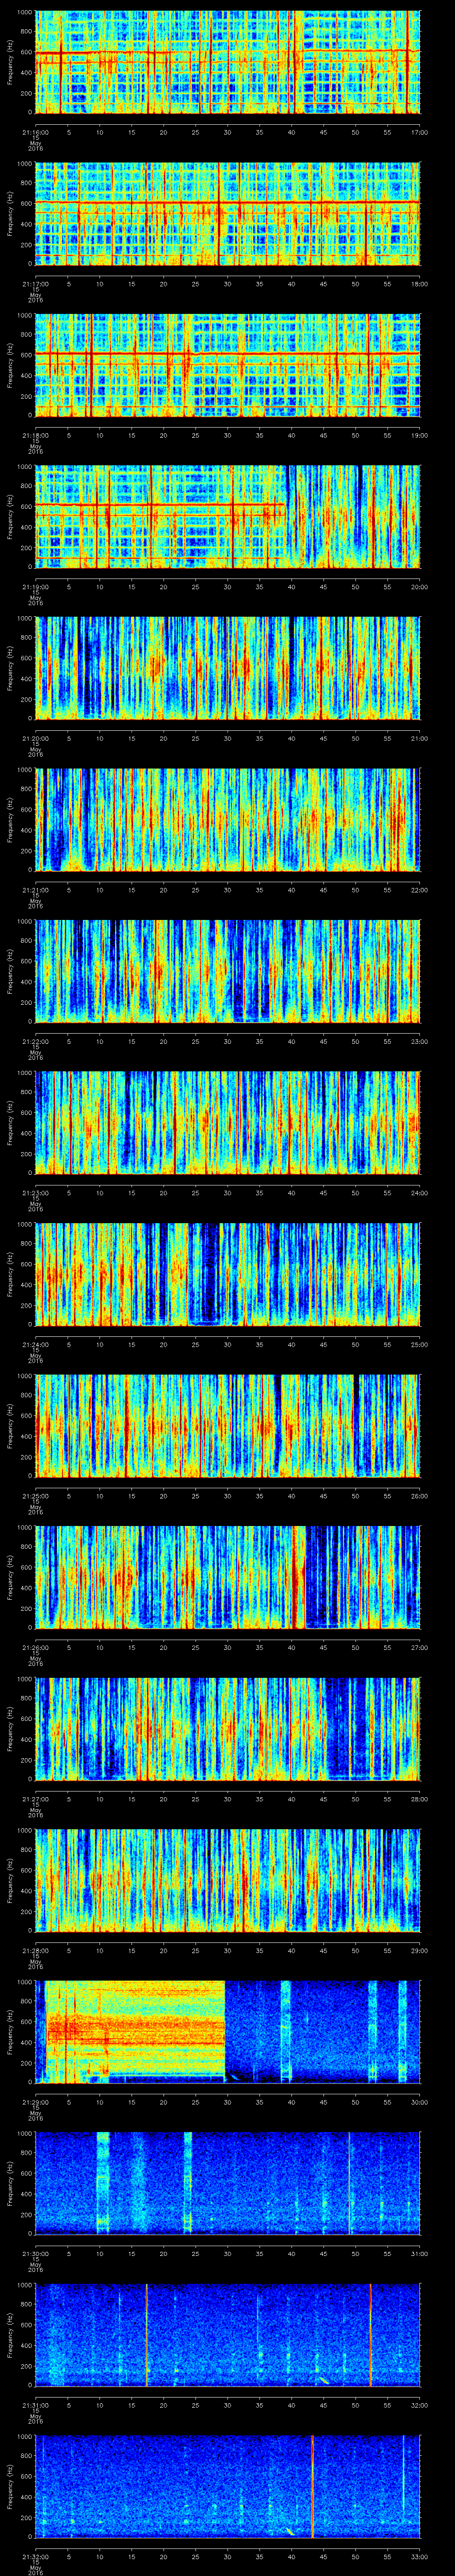Viewport: 455px width, 2576px height.
Task: Click the '21:17:00' start time label
Action: click(x=36, y=284)
